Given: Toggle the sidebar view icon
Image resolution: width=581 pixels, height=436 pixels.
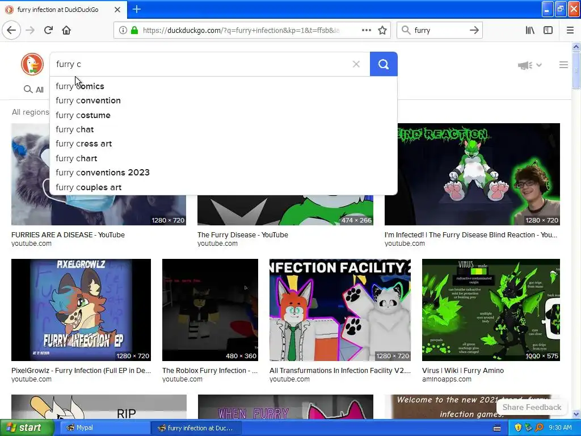Looking at the screenshot, I should [x=548, y=30].
